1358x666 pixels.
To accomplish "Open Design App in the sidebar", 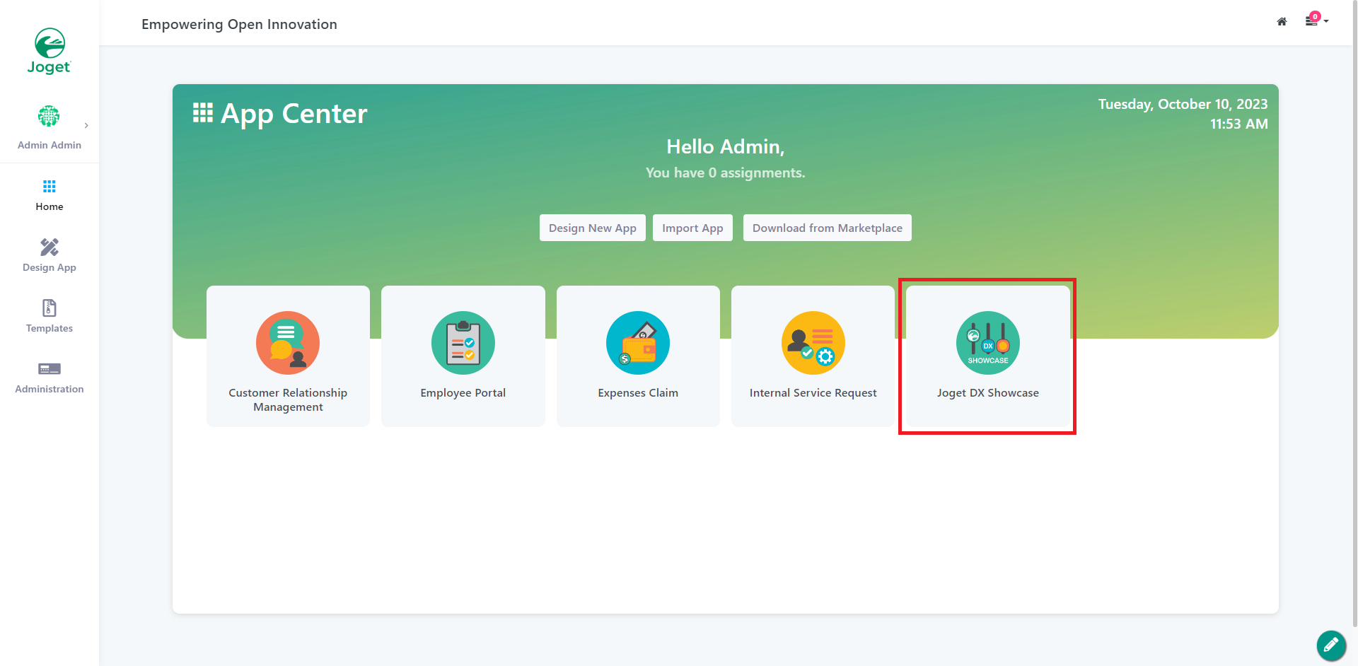I will pos(50,256).
